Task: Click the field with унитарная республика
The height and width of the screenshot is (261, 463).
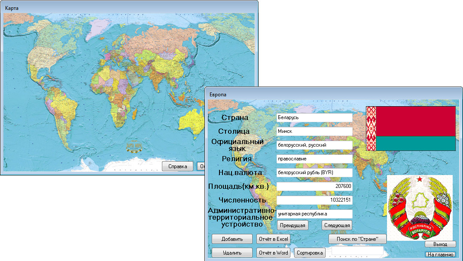Action: point(314,214)
